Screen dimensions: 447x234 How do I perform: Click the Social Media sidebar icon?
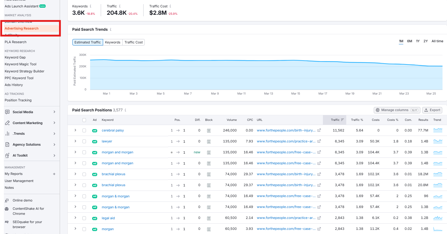pos(7,112)
